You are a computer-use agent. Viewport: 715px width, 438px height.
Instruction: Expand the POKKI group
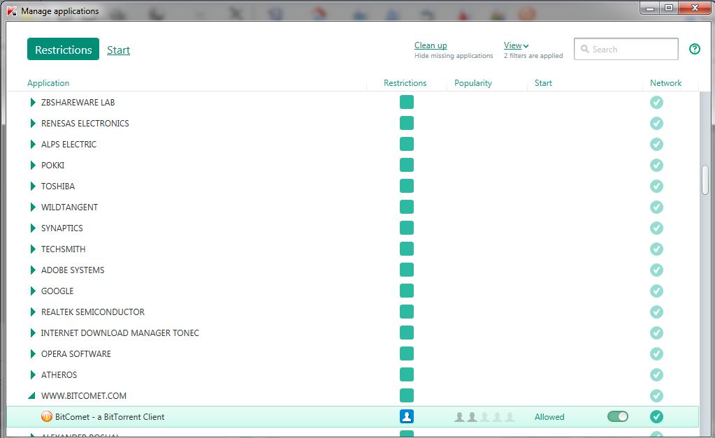pyautogui.click(x=33, y=165)
